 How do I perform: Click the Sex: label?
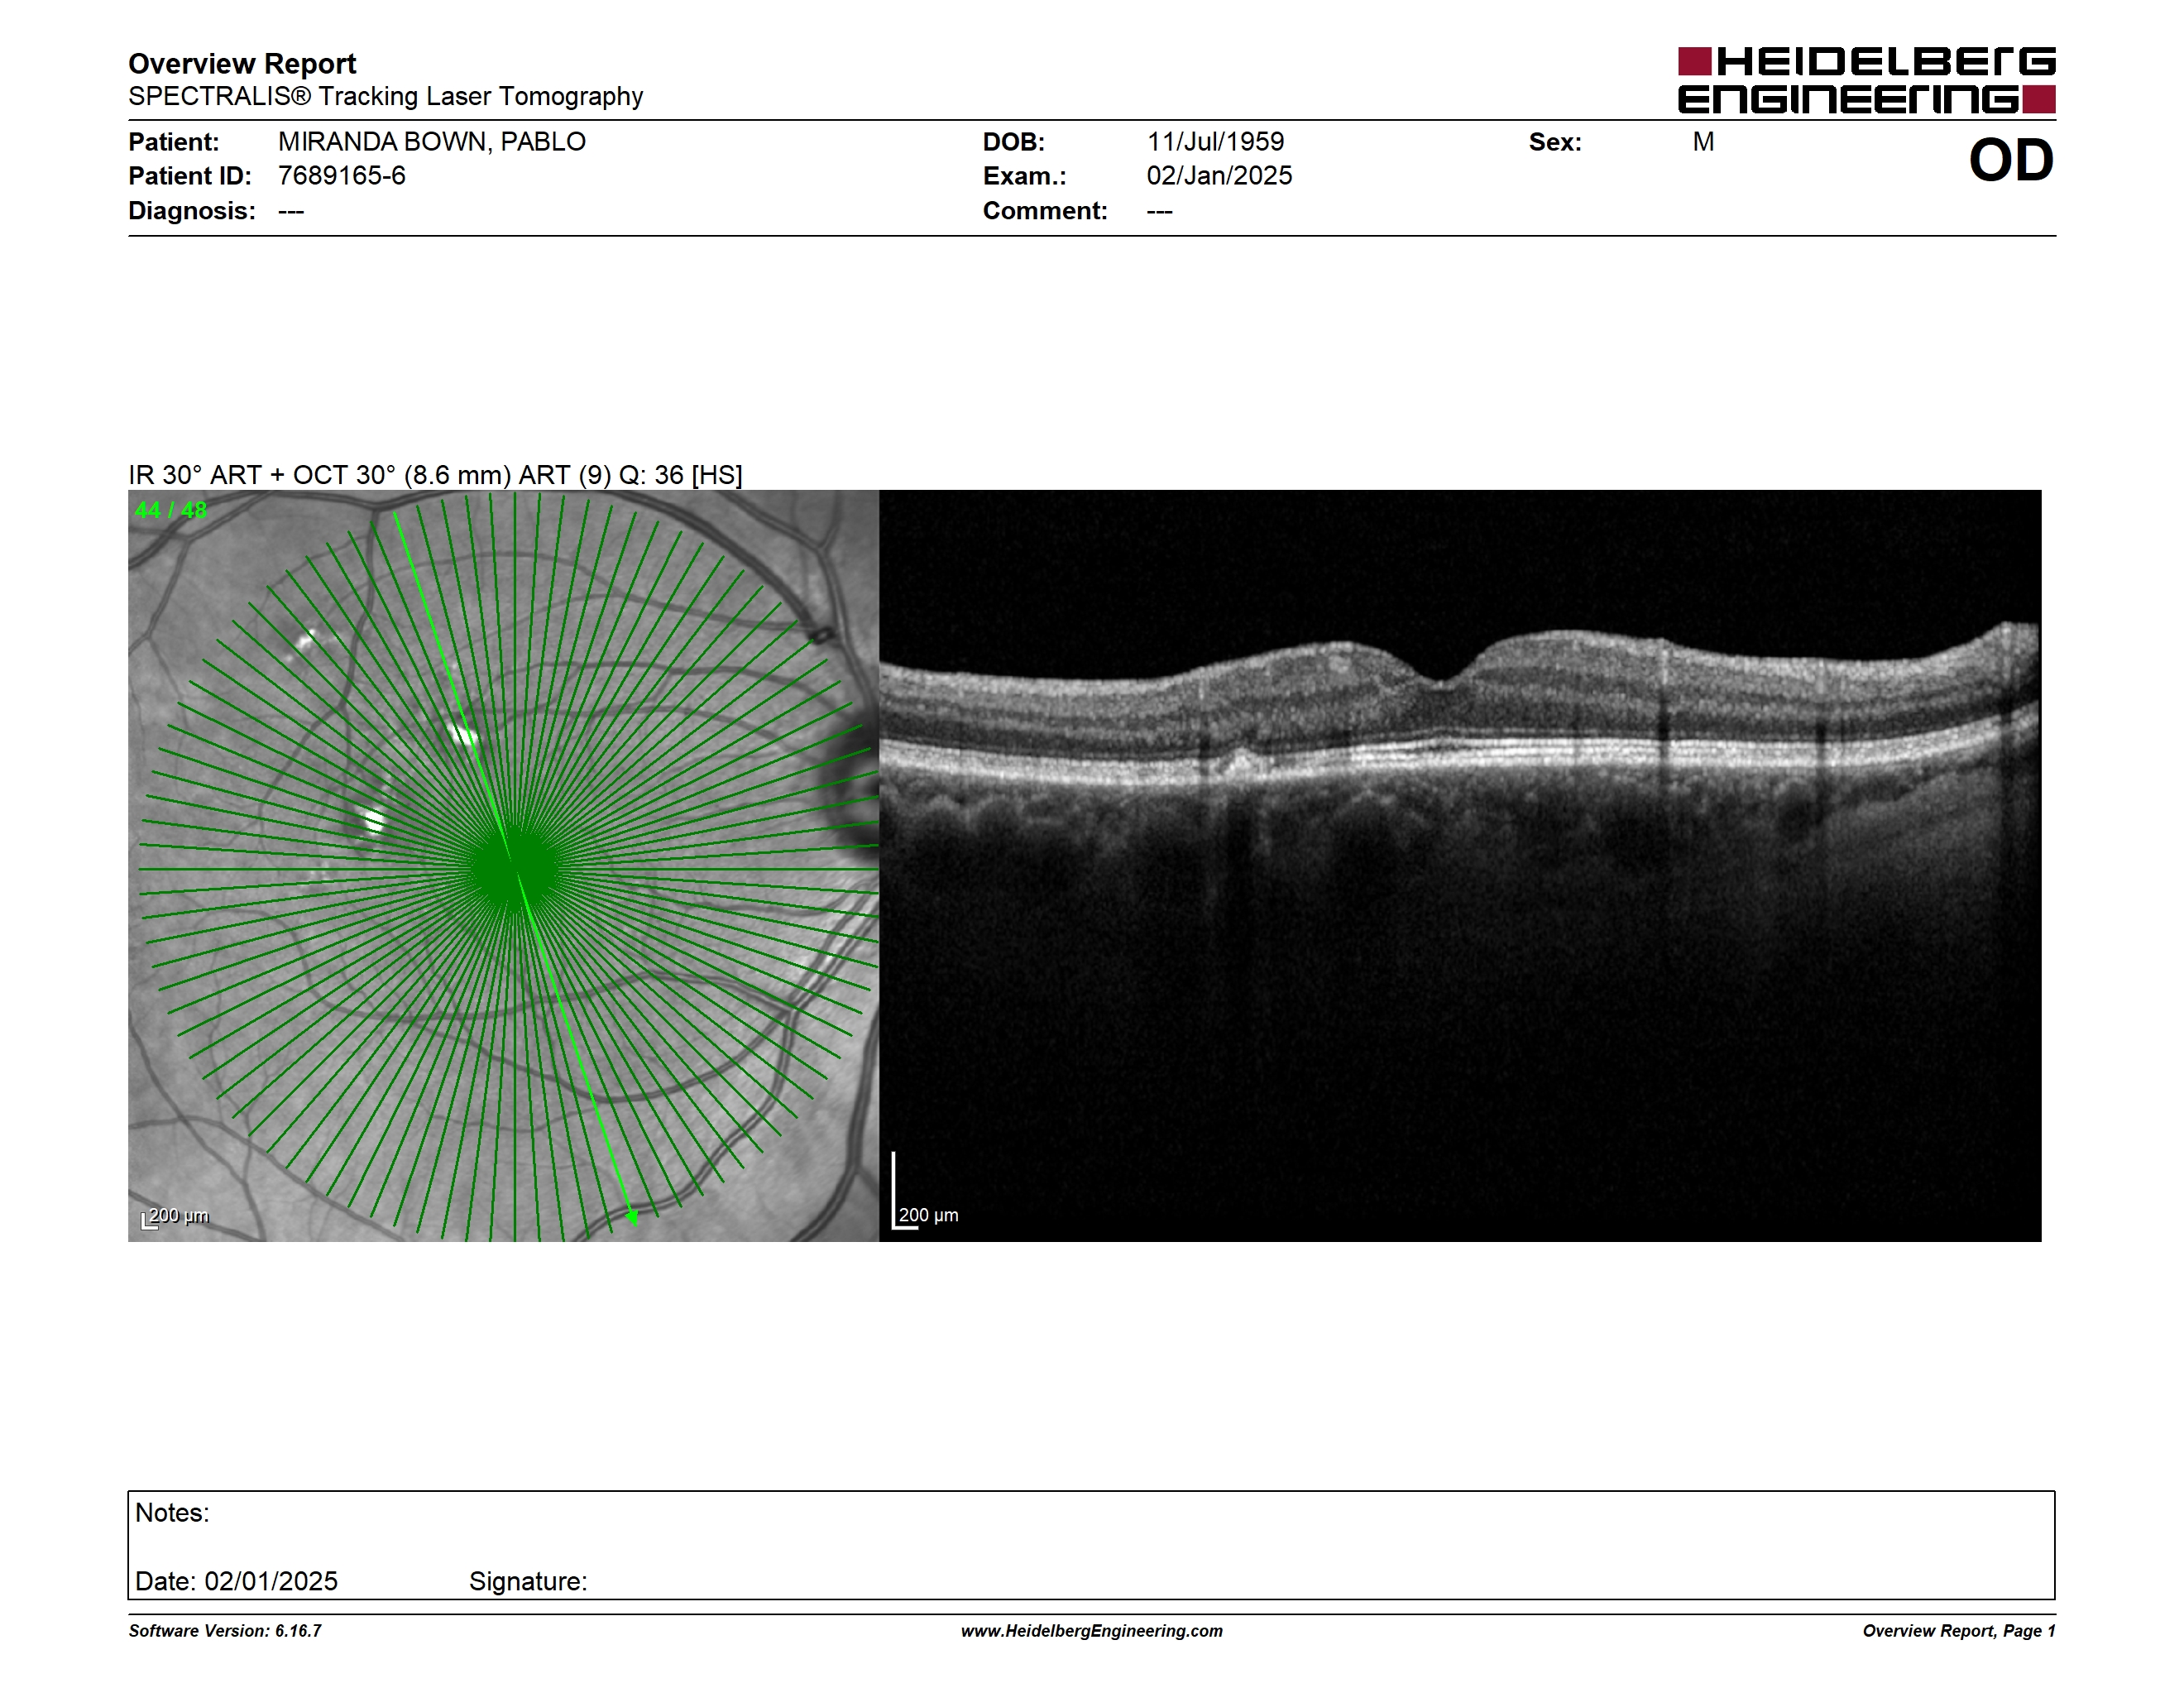(1555, 142)
